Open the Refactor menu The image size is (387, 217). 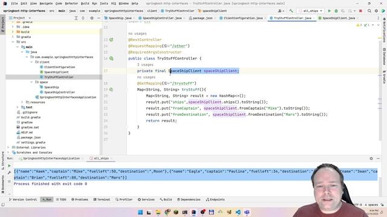(x=71, y=4)
